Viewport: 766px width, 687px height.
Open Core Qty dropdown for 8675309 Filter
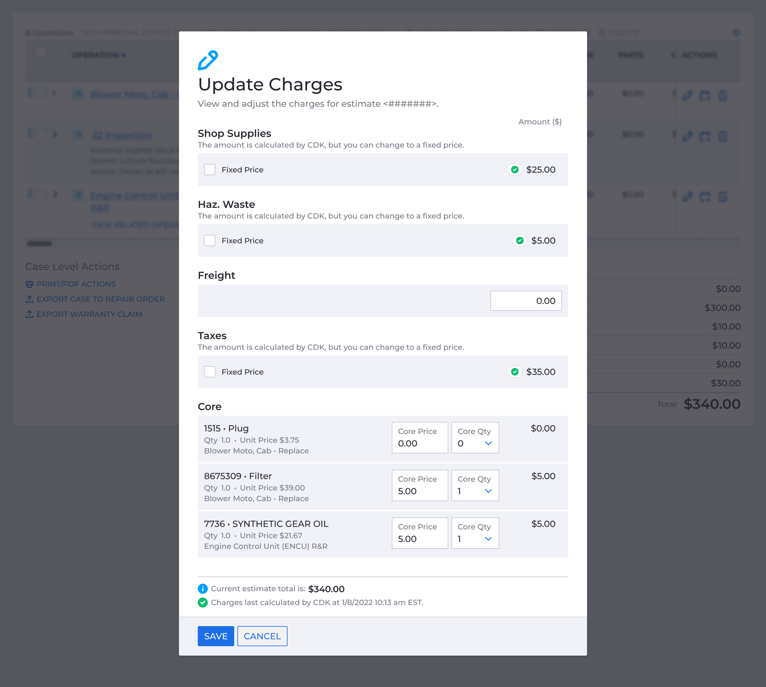(x=475, y=485)
